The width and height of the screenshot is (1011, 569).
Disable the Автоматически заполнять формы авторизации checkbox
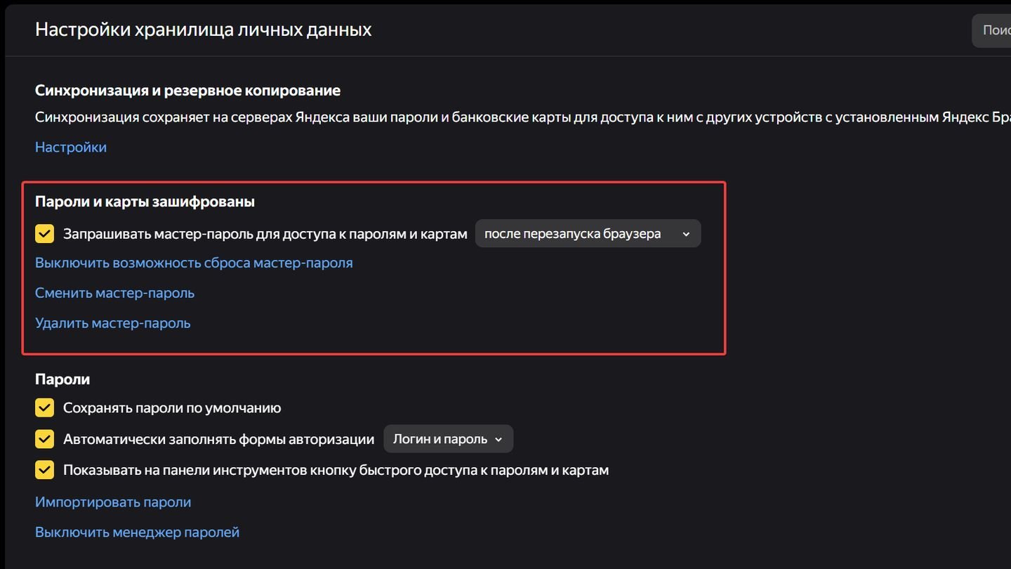coord(44,439)
